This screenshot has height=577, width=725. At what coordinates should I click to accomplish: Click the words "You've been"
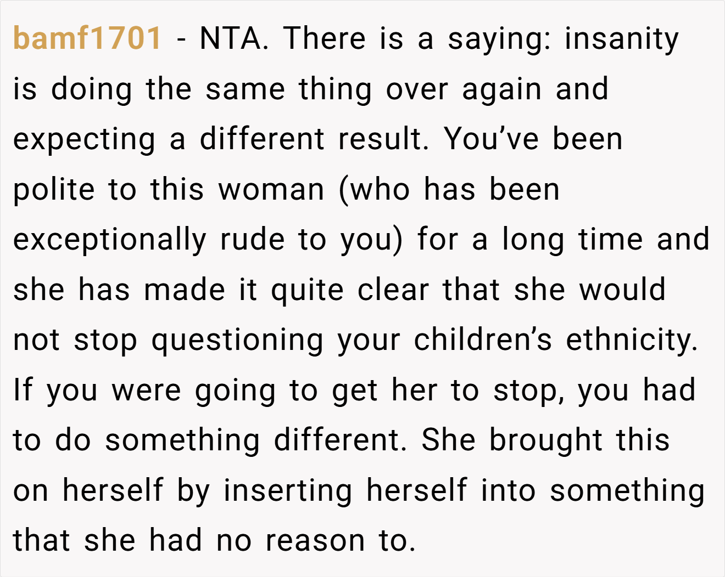point(533,139)
